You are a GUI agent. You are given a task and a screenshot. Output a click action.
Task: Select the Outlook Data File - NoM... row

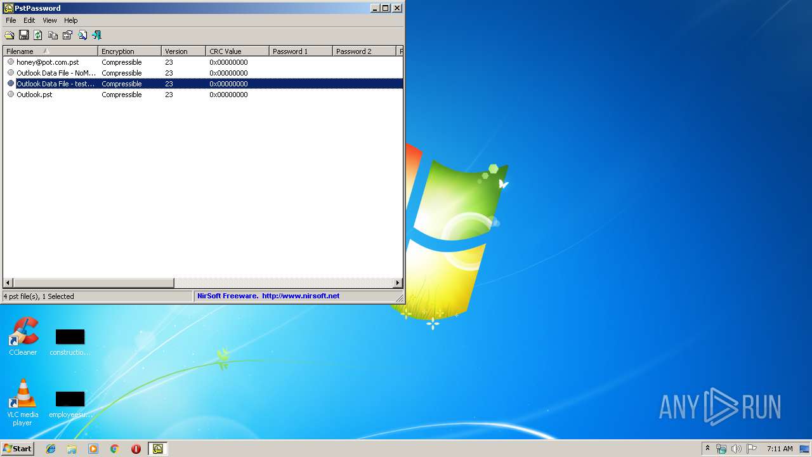203,73
